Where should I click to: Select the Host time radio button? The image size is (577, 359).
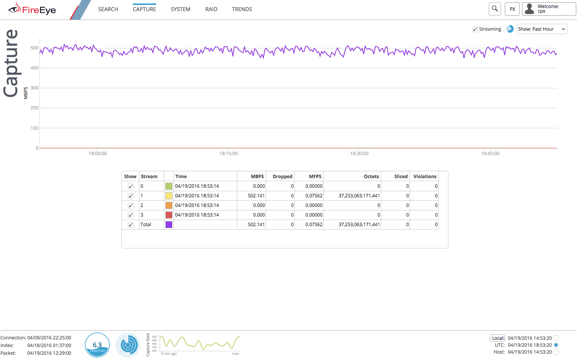click(x=556, y=352)
